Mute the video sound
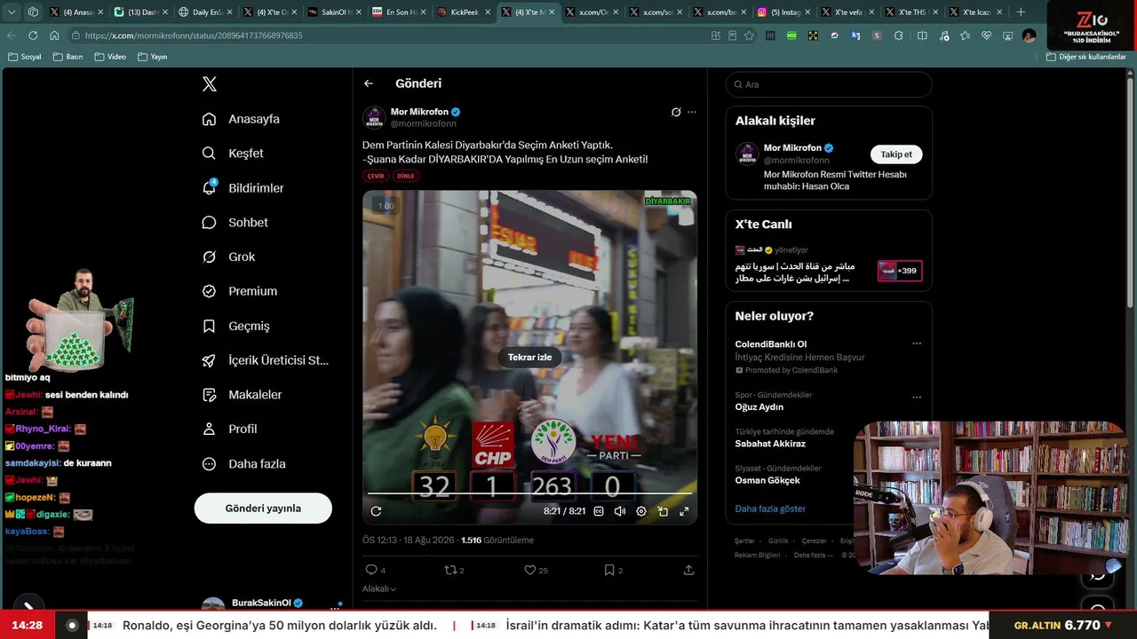This screenshot has width=1137, height=639. click(620, 511)
